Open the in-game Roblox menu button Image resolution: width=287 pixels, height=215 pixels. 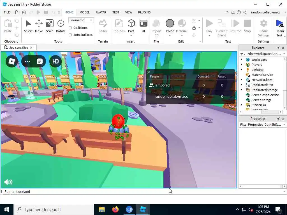pos(12,61)
